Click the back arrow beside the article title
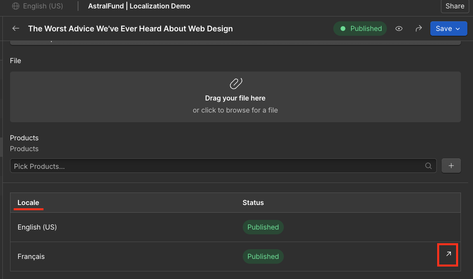This screenshot has height=279, width=473. click(x=16, y=29)
